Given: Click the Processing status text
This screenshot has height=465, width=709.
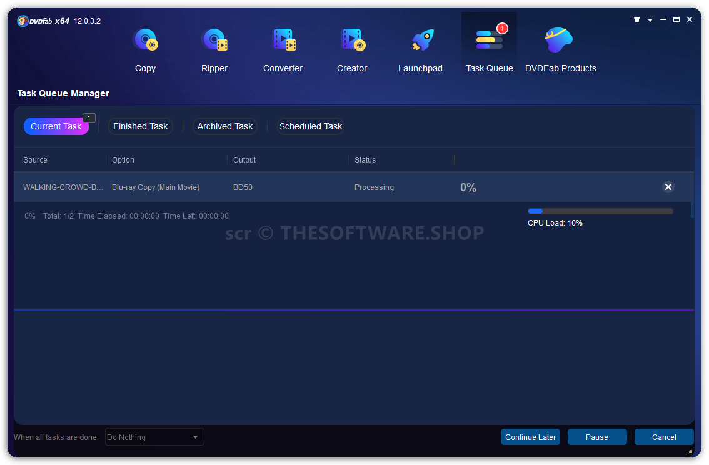Looking at the screenshot, I should 374,187.
